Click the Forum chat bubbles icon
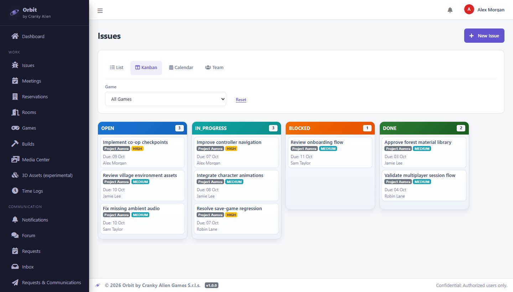513x292 pixels. pos(15,235)
